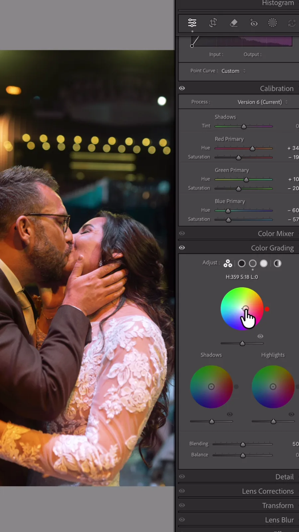Image resolution: width=299 pixels, height=532 pixels.
Task: Click the Shadows color wheel center
Action: tap(211, 386)
